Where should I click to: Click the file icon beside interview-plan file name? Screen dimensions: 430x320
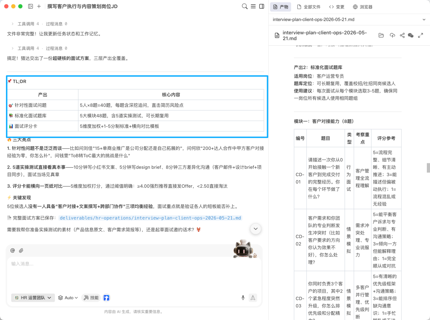point(277,35)
